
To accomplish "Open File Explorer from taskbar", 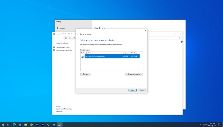I will (25, 124).
